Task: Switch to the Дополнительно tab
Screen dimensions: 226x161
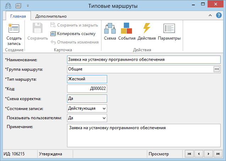Action: 51,16
